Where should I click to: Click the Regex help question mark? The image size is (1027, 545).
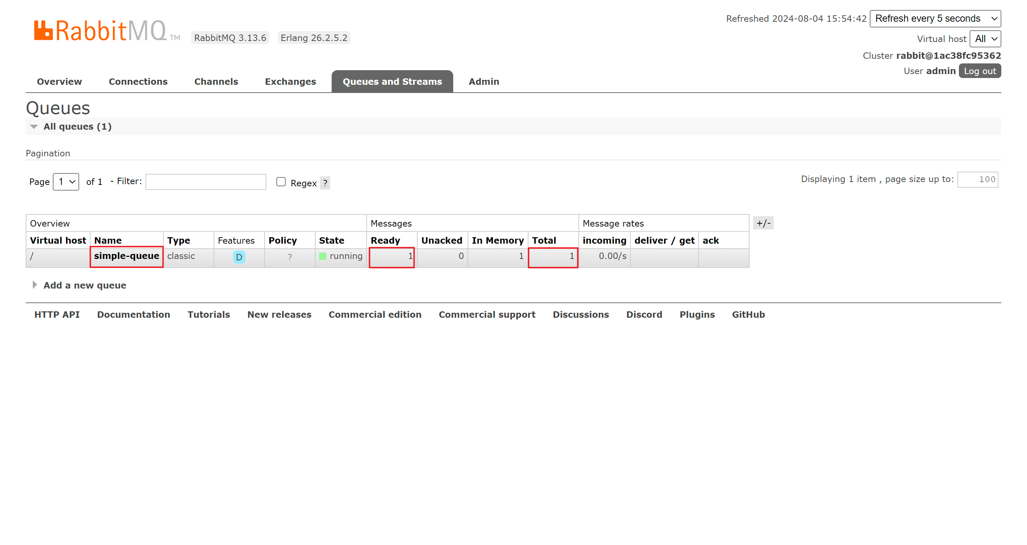[x=325, y=183]
